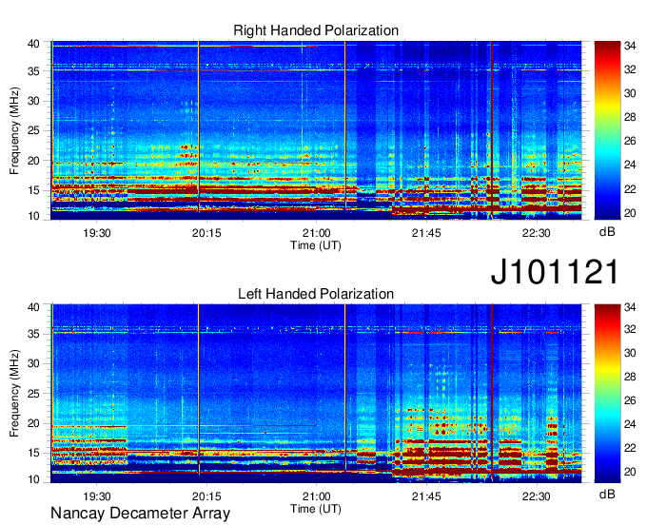Click the 'Nancay Decameter Array' caption
647x525 pixels.
tap(140, 514)
